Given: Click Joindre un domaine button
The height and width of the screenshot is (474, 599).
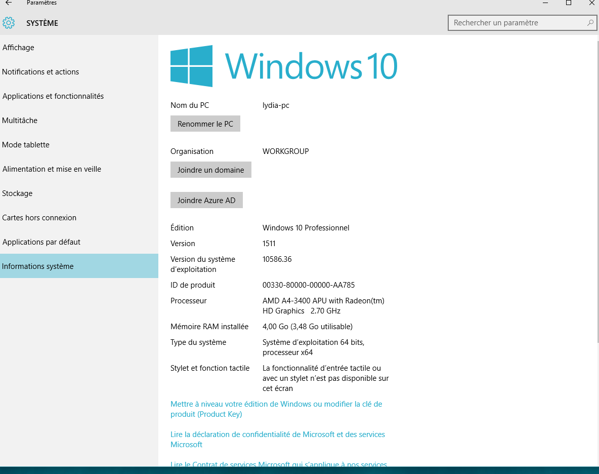Looking at the screenshot, I should (210, 170).
